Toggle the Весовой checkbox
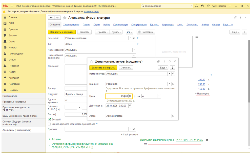This screenshot has width=250, height=156. (49, 119)
